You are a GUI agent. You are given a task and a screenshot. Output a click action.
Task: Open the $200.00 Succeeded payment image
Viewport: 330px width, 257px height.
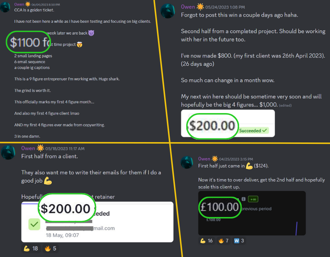tap(228, 123)
